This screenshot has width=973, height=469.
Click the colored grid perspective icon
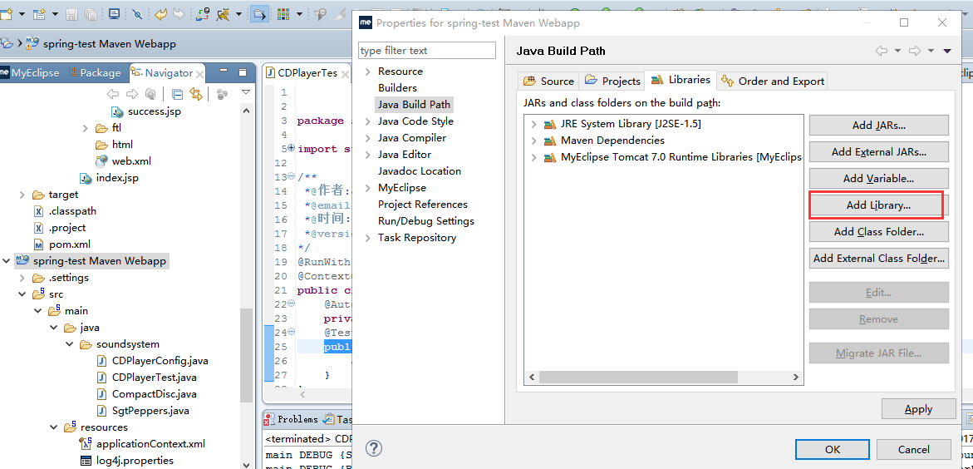coord(283,13)
